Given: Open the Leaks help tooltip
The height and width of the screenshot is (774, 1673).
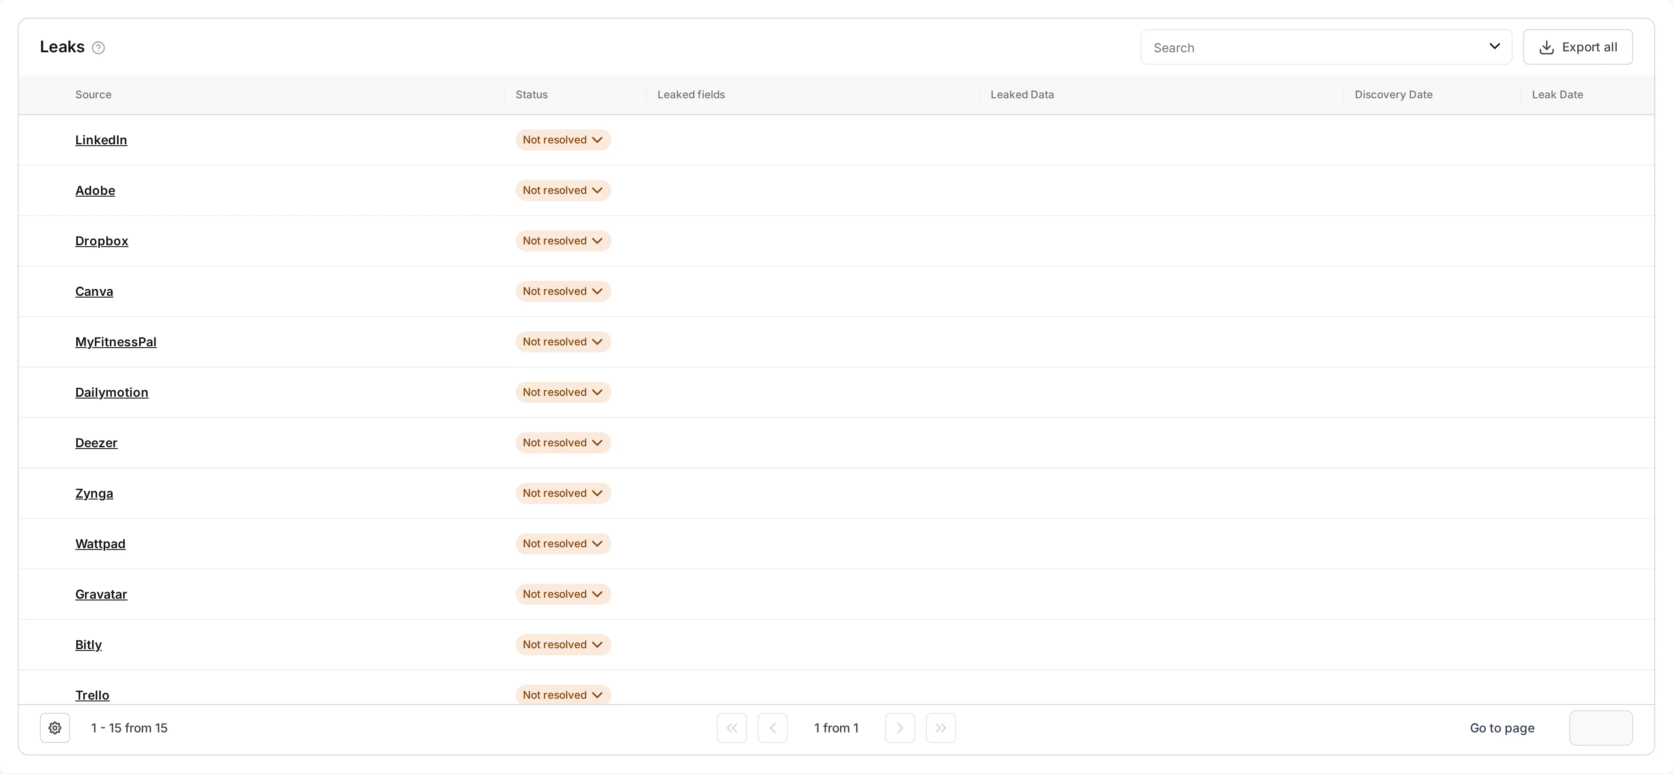Looking at the screenshot, I should click(98, 47).
